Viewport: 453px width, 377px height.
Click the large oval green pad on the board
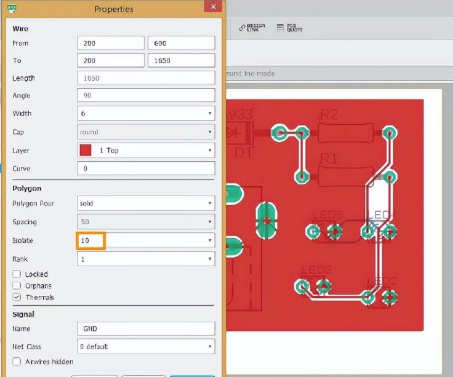point(267,221)
